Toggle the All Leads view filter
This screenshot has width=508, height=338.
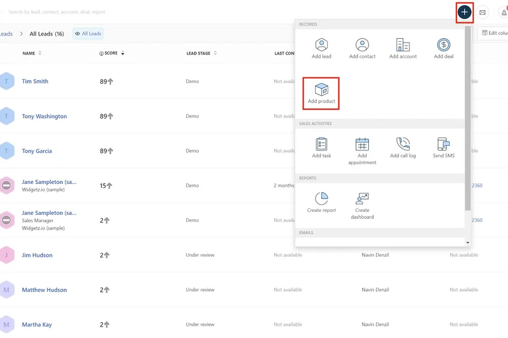pos(88,34)
